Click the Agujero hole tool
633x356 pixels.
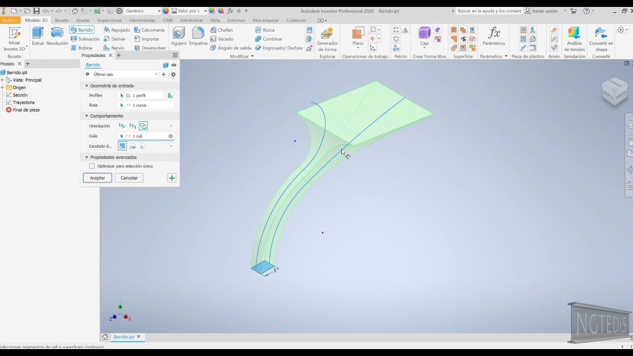(x=179, y=37)
